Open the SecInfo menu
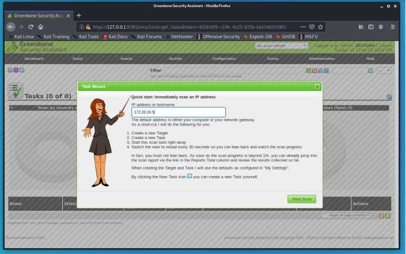Image resolution: width=406 pixels, height=254 pixels. 175,59
